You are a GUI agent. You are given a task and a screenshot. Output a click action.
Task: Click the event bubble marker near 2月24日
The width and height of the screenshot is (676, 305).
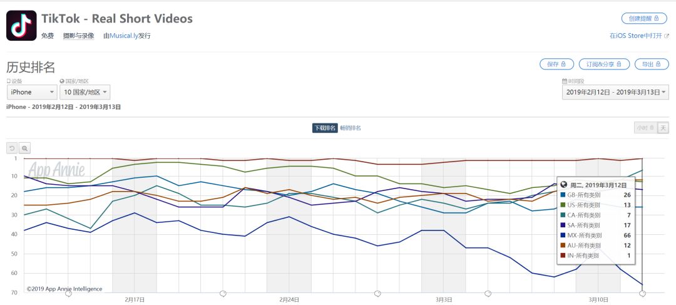click(223, 294)
